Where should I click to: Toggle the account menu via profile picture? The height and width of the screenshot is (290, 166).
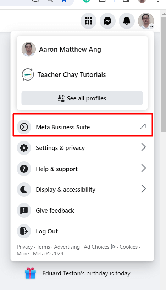point(146,21)
